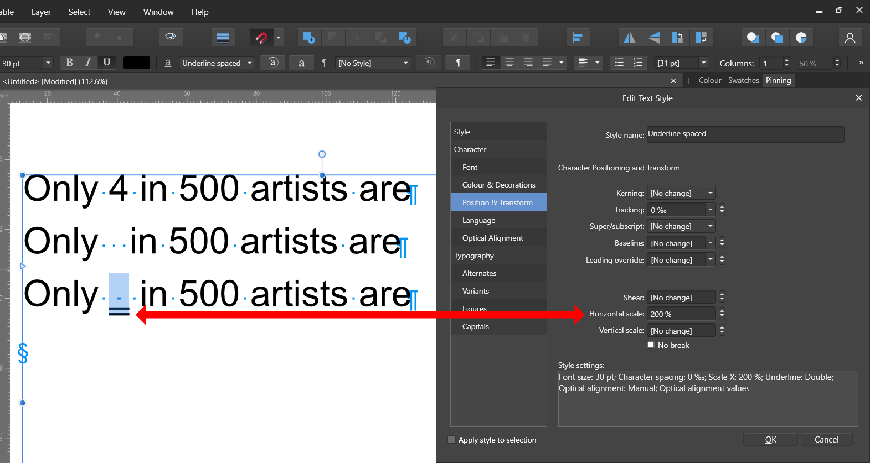
Task: Toggle Bold formatting
Action: click(x=70, y=63)
